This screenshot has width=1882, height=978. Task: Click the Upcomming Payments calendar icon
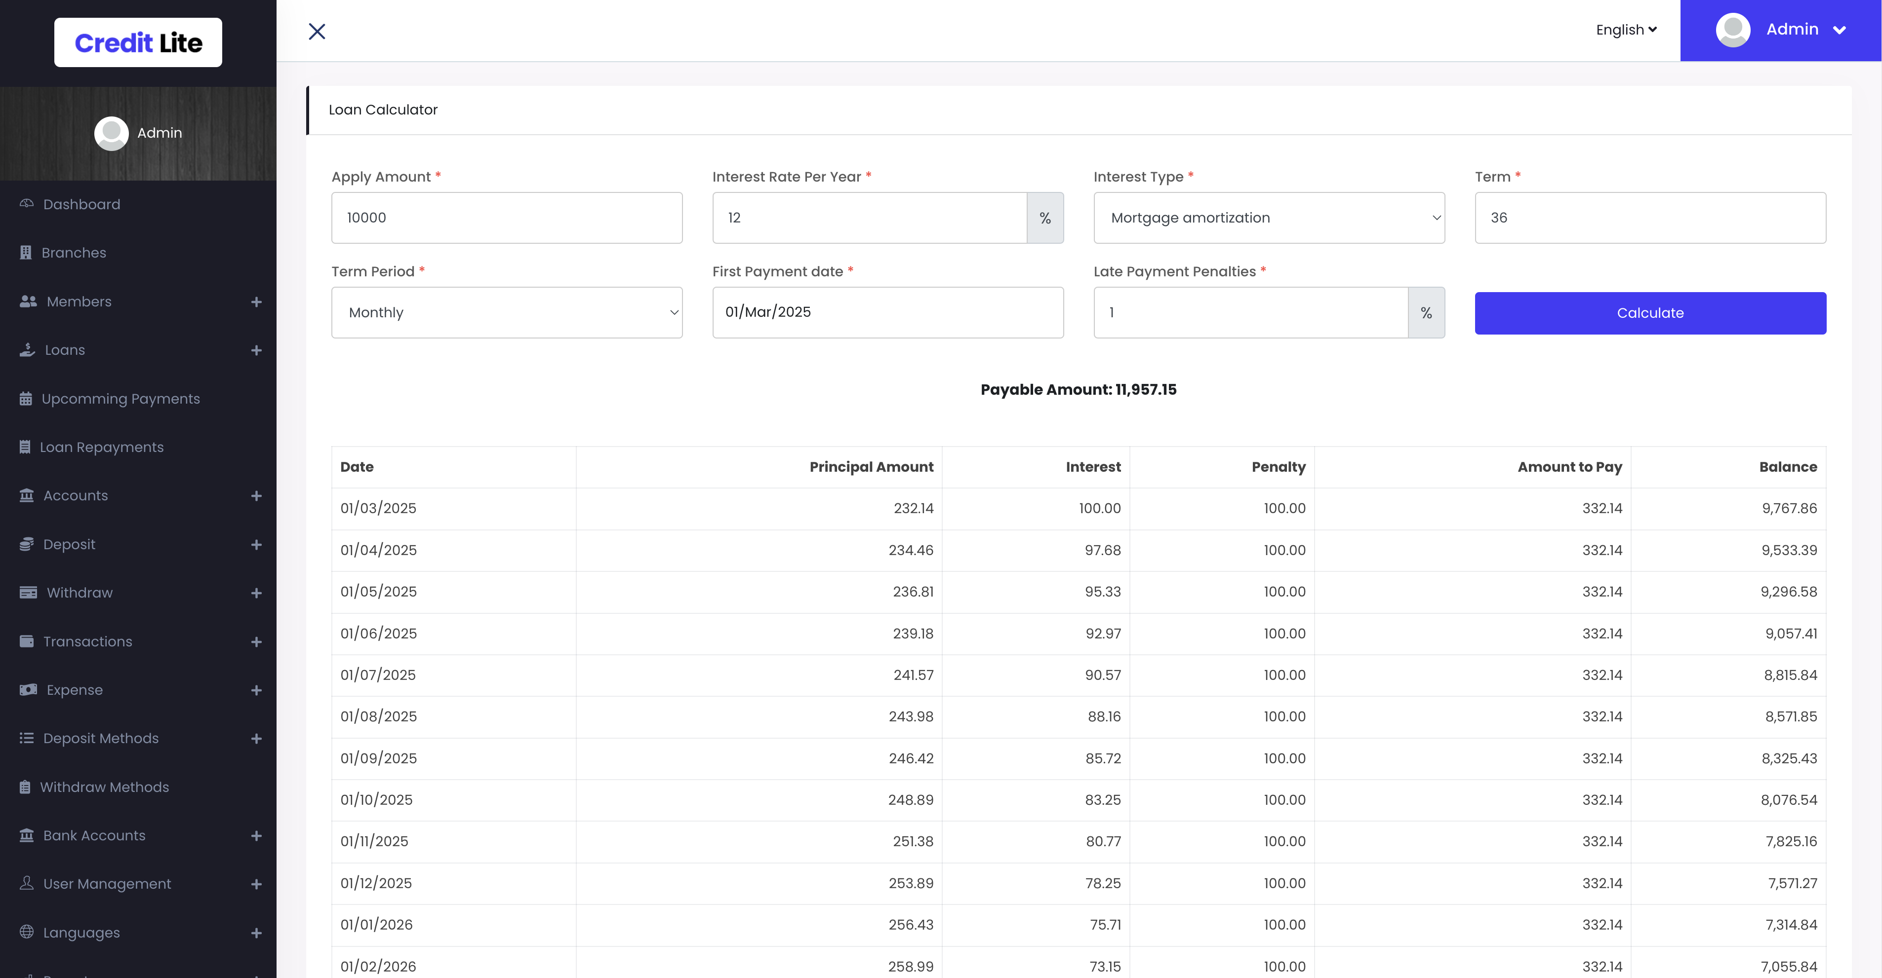(26, 399)
